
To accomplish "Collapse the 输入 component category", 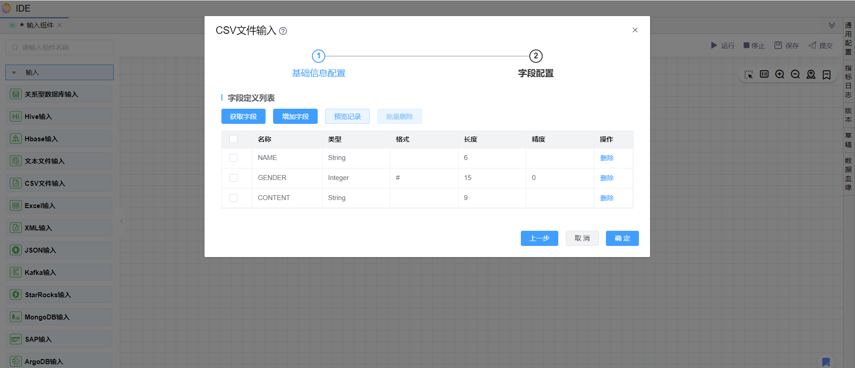I will (14, 73).
